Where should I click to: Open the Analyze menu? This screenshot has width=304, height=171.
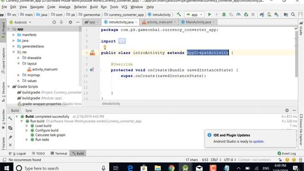(x=65, y=7)
